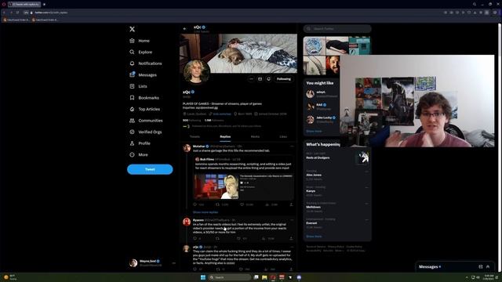Switch to the Media tab
The width and height of the screenshot is (502, 282).
(x=255, y=137)
